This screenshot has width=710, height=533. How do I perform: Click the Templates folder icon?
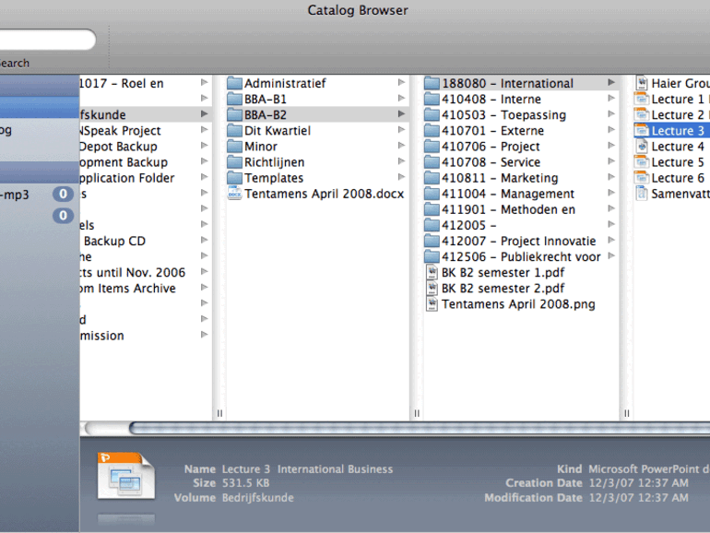point(234,178)
